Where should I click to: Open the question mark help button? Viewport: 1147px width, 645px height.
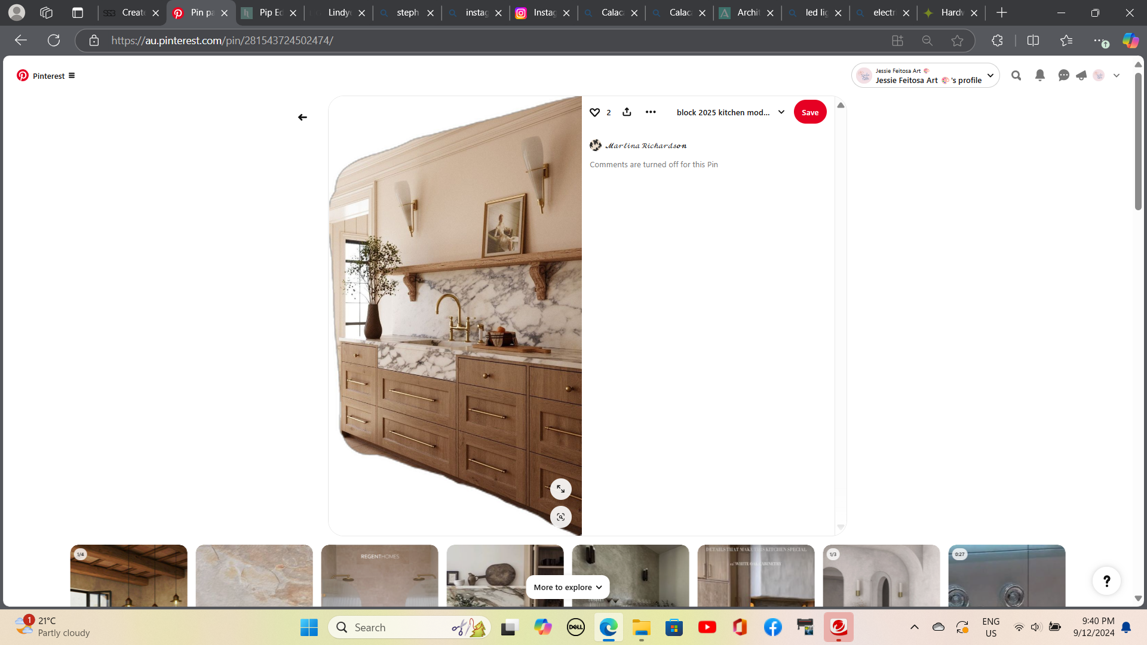tap(1106, 580)
